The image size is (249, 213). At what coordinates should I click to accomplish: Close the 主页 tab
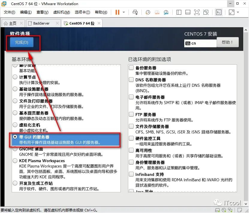pos(21,23)
